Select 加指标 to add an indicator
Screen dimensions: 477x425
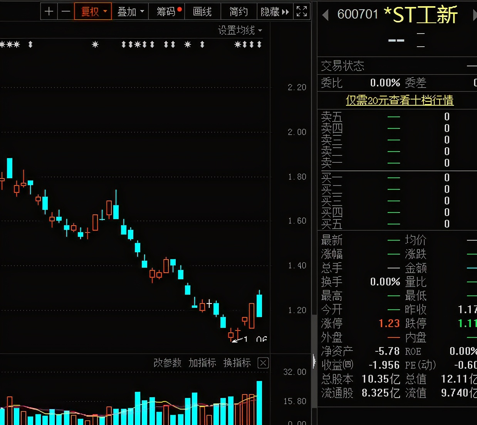(202, 363)
